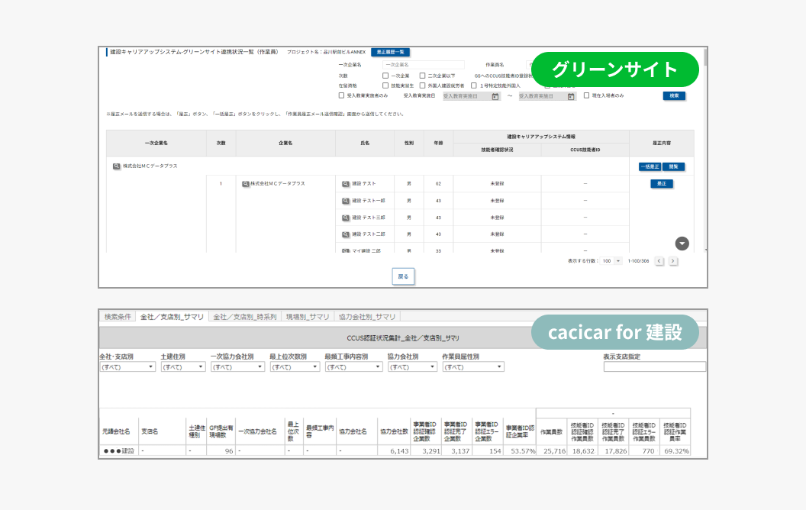Click the round scroll-down arrow icon
The width and height of the screenshot is (806, 510).
682,244
